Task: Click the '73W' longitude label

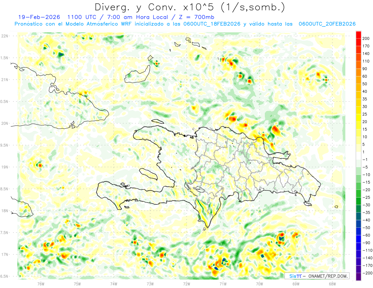Action: click(x=150, y=284)
